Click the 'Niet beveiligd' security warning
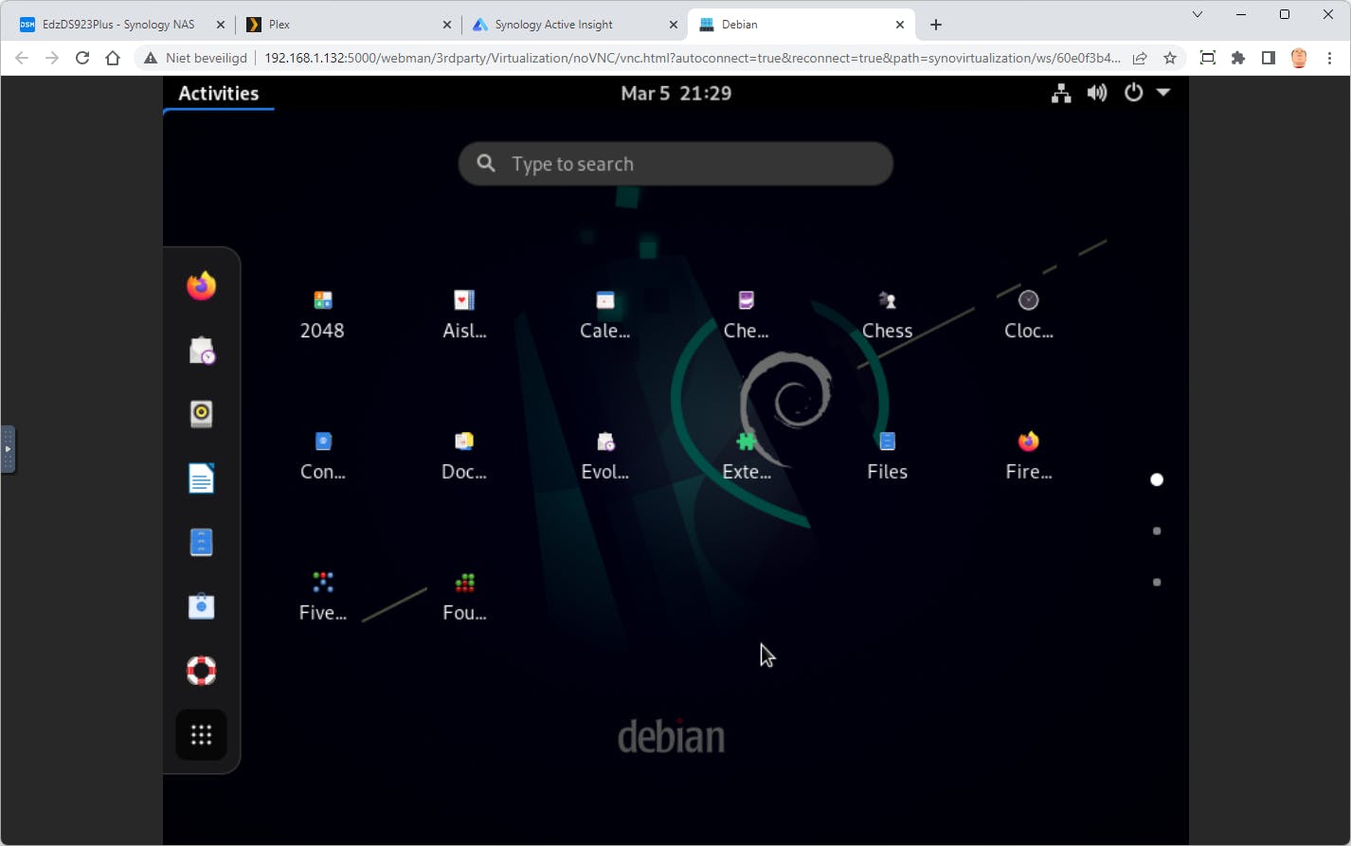The width and height of the screenshot is (1351, 846). point(195,58)
